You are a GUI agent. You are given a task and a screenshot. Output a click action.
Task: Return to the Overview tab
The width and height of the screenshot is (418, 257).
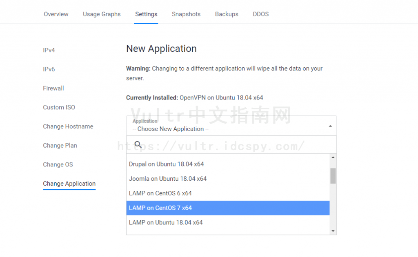56,14
